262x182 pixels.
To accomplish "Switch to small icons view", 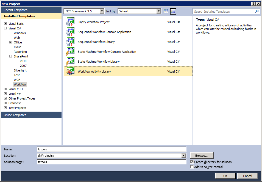I will [166, 11].
